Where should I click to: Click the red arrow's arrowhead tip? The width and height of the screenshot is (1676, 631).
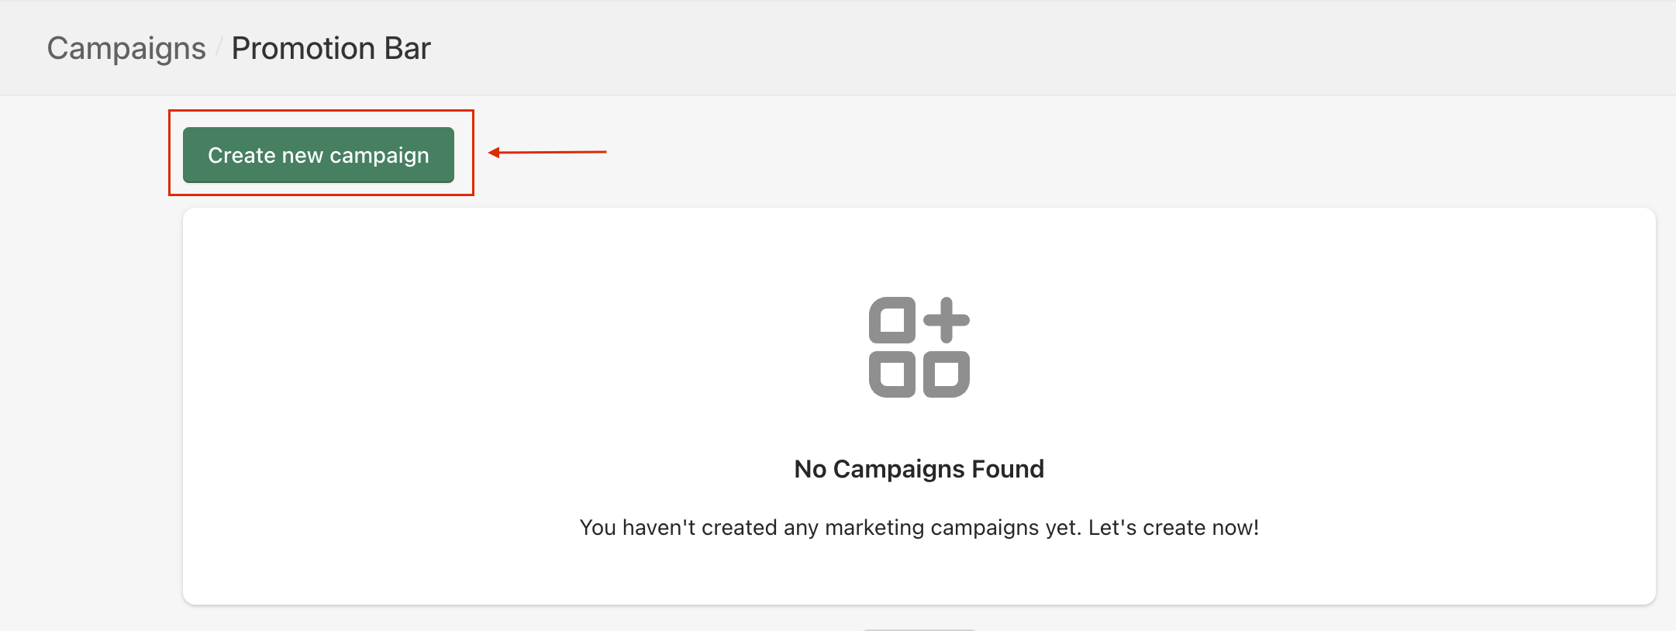(x=492, y=153)
